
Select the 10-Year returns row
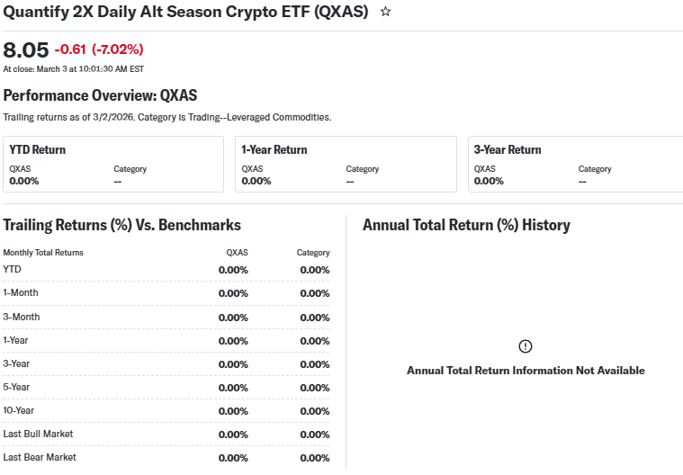pyautogui.click(x=166, y=411)
